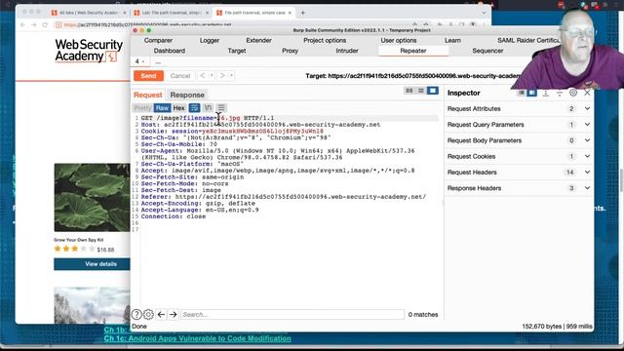Screen dimensions: 624x351
Task: Click the Cookie: session header line
Action: click(x=232, y=131)
